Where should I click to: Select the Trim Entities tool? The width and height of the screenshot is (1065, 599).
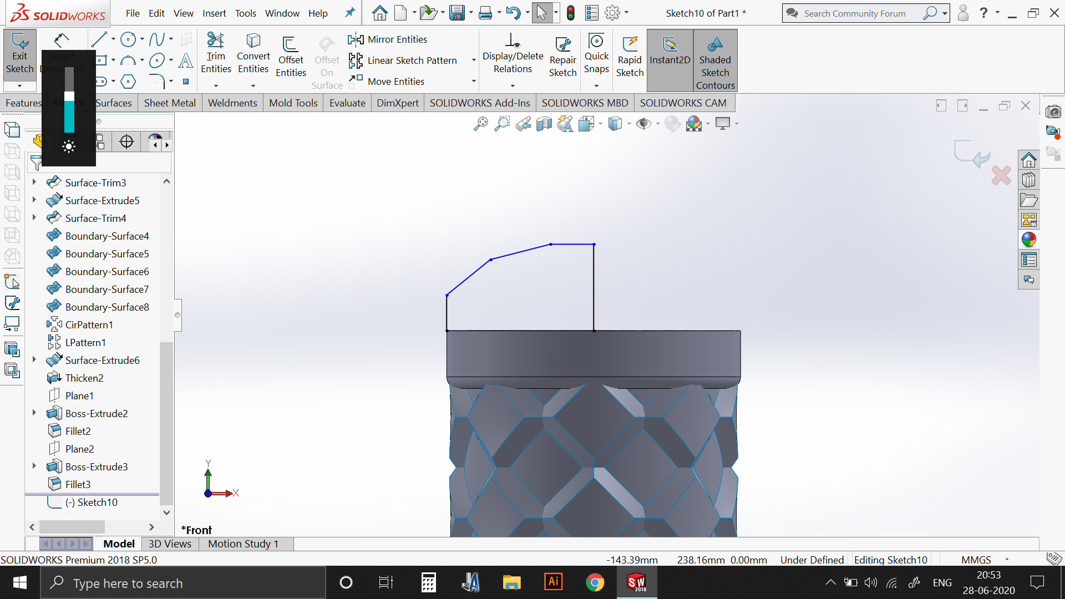point(216,54)
